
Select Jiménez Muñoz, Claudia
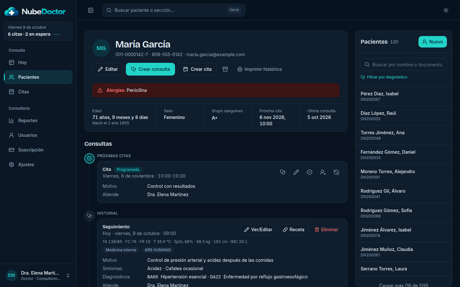(404, 252)
